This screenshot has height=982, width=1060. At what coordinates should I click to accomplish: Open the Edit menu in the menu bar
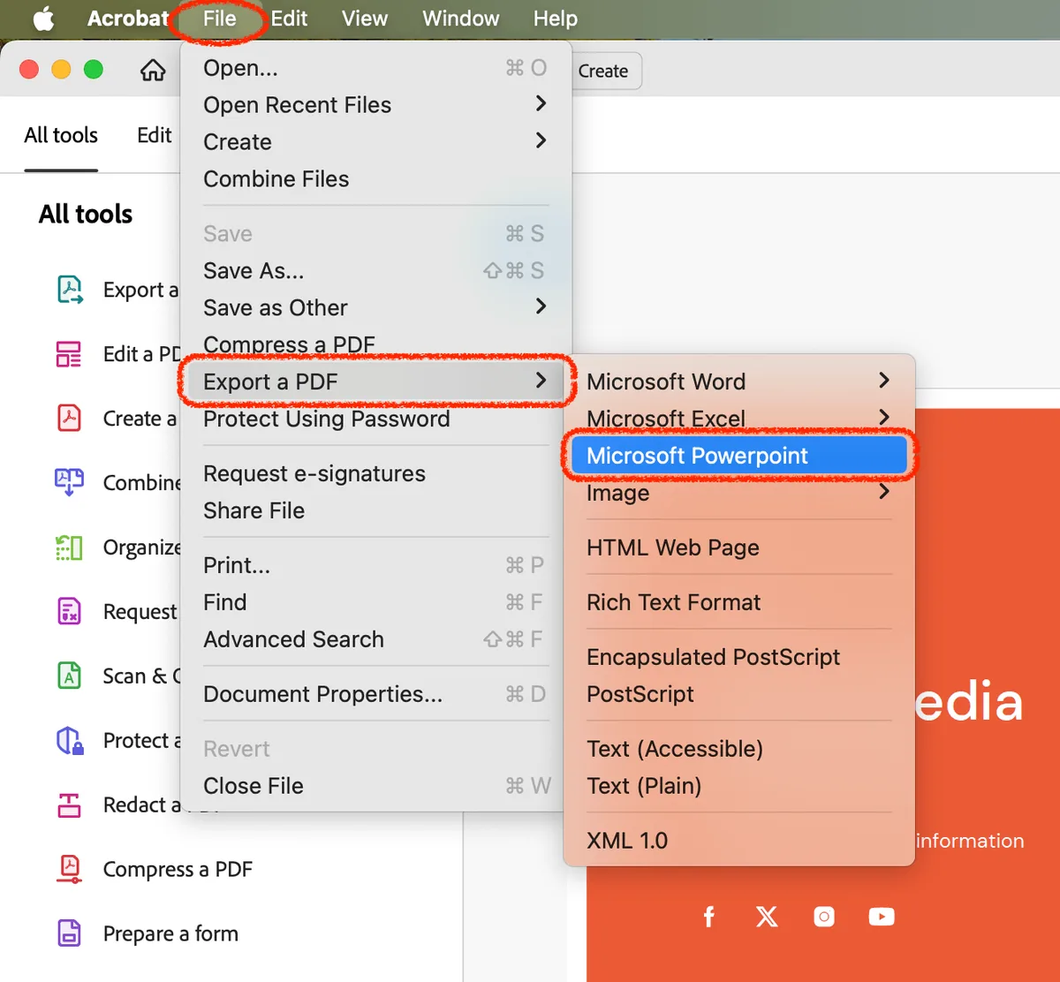pos(289,19)
